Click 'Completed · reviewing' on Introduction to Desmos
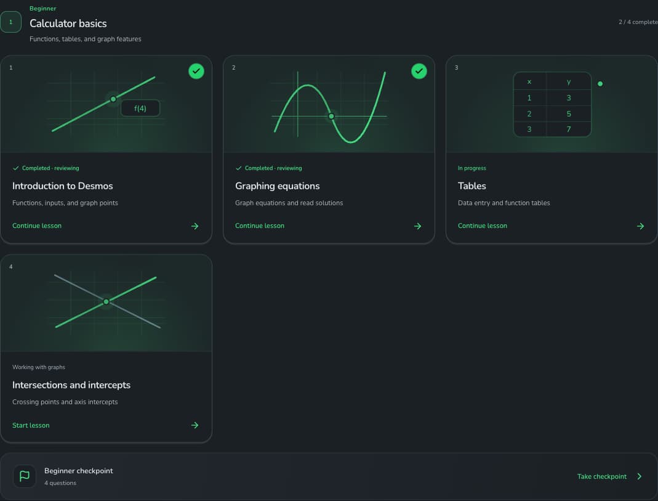658x501 pixels. pyautogui.click(x=50, y=168)
